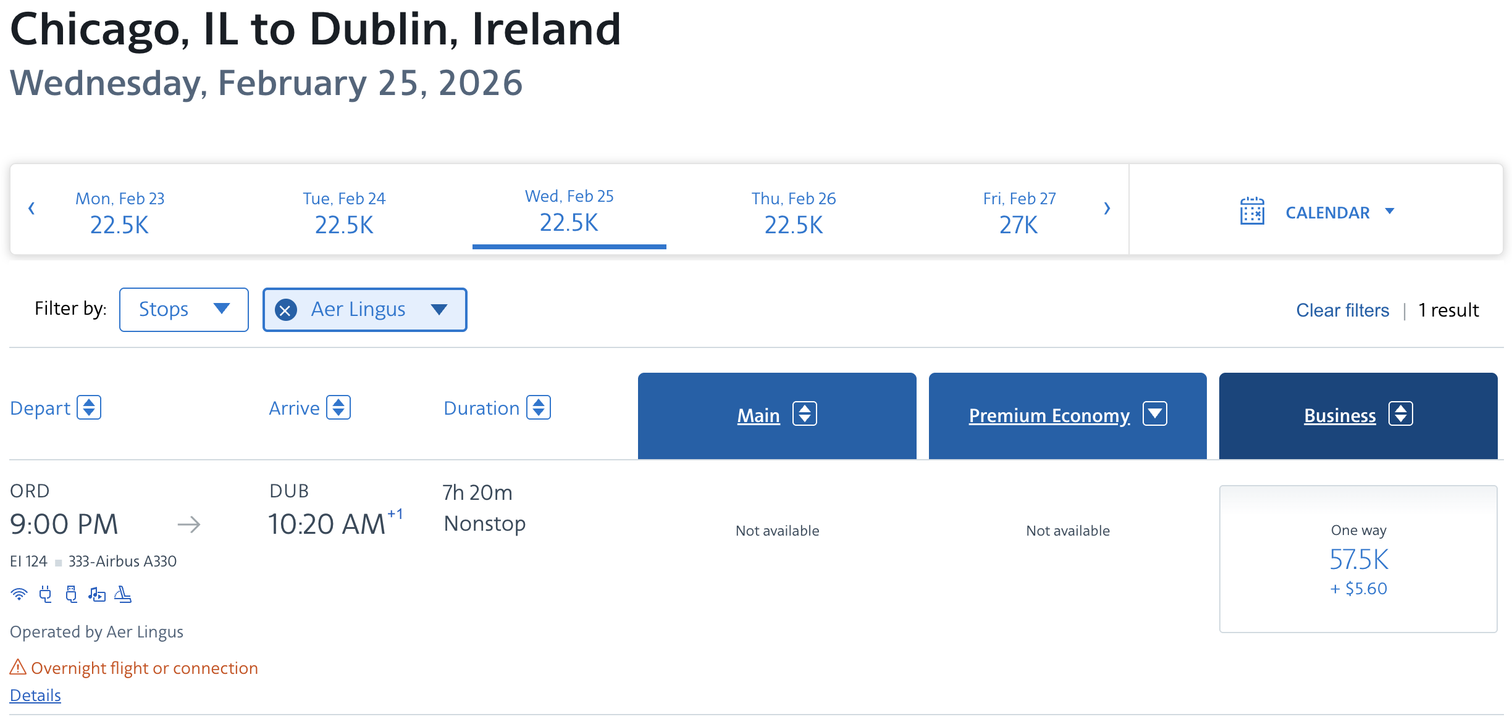Click the USB power amenity icon
The height and width of the screenshot is (722, 1512).
click(71, 594)
